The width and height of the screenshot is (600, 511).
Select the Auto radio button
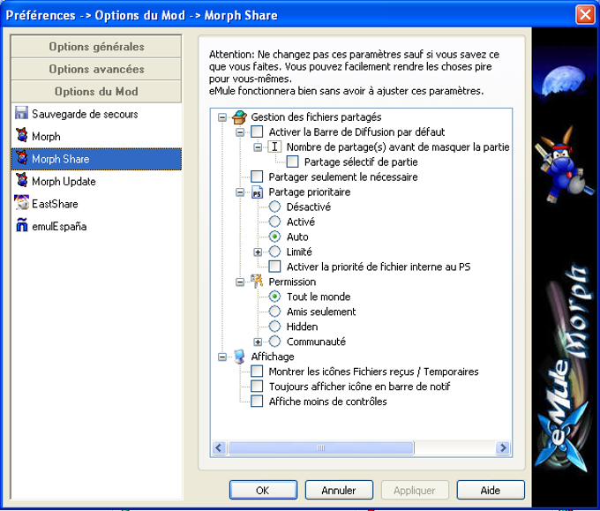(x=274, y=237)
